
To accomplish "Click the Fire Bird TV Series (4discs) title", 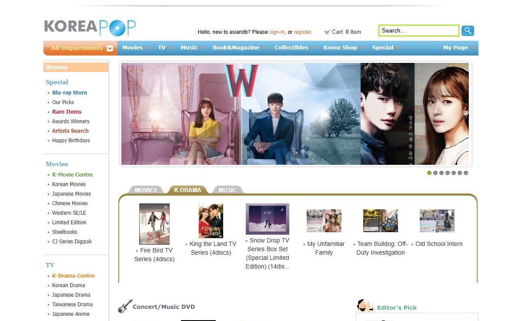I will click(x=154, y=255).
